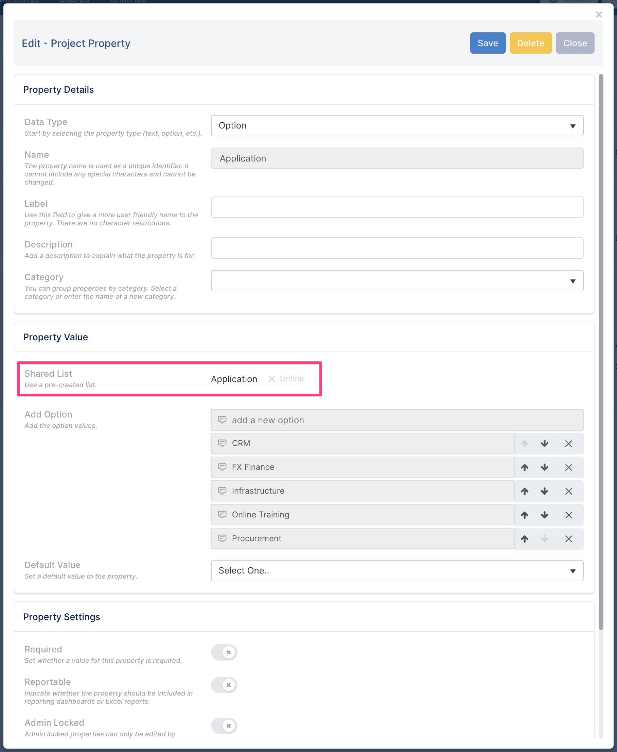Toggle the Admin Locked switch
The height and width of the screenshot is (752, 617).
[224, 726]
